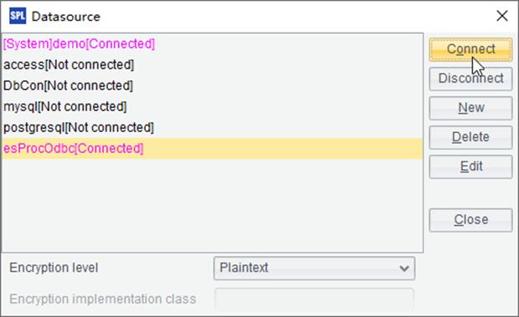
Task: Select the access datasource in the list
Action: click(212, 64)
